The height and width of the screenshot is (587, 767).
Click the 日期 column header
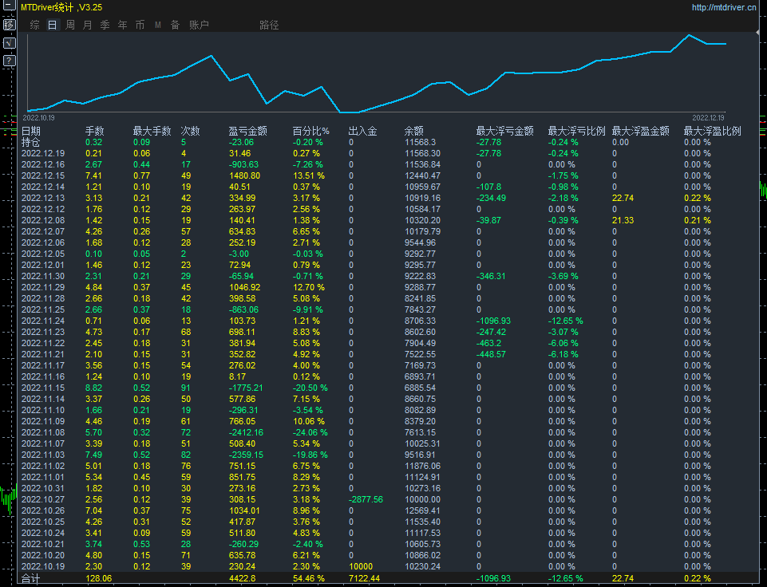(x=31, y=131)
